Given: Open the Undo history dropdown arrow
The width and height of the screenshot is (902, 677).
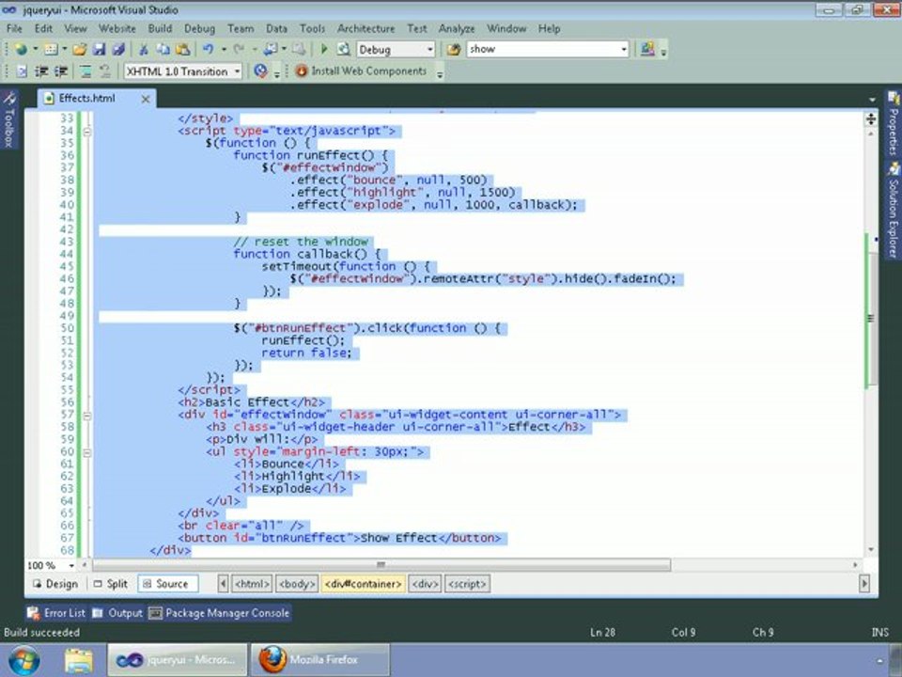Looking at the screenshot, I should [224, 50].
